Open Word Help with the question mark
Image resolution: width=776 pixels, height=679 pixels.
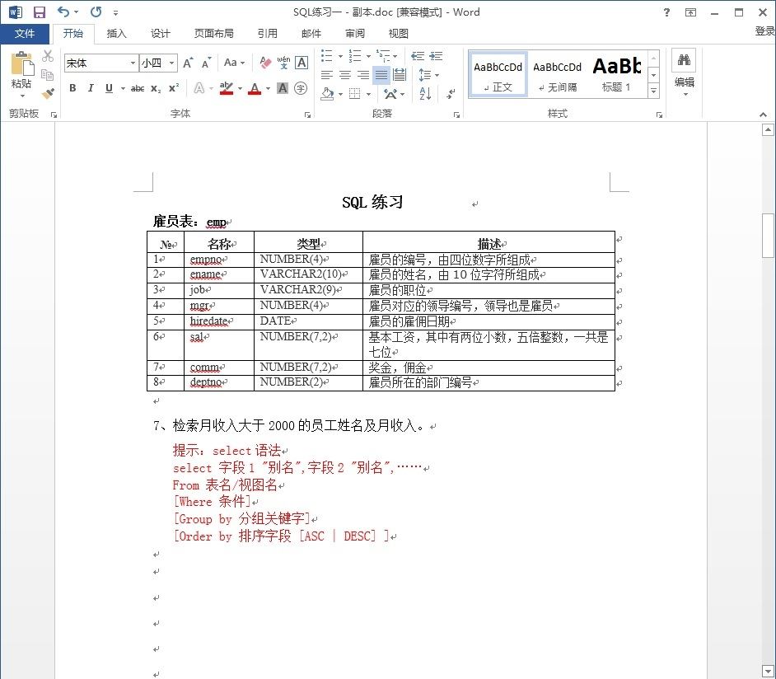(666, 12)
